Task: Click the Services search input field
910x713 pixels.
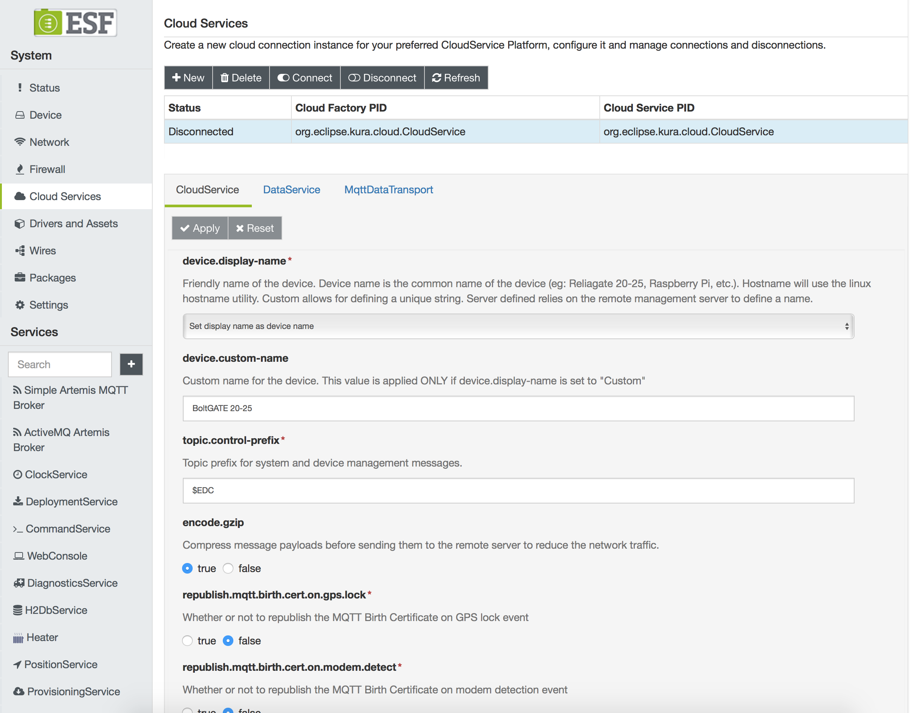Action: [x=61, y=364]
